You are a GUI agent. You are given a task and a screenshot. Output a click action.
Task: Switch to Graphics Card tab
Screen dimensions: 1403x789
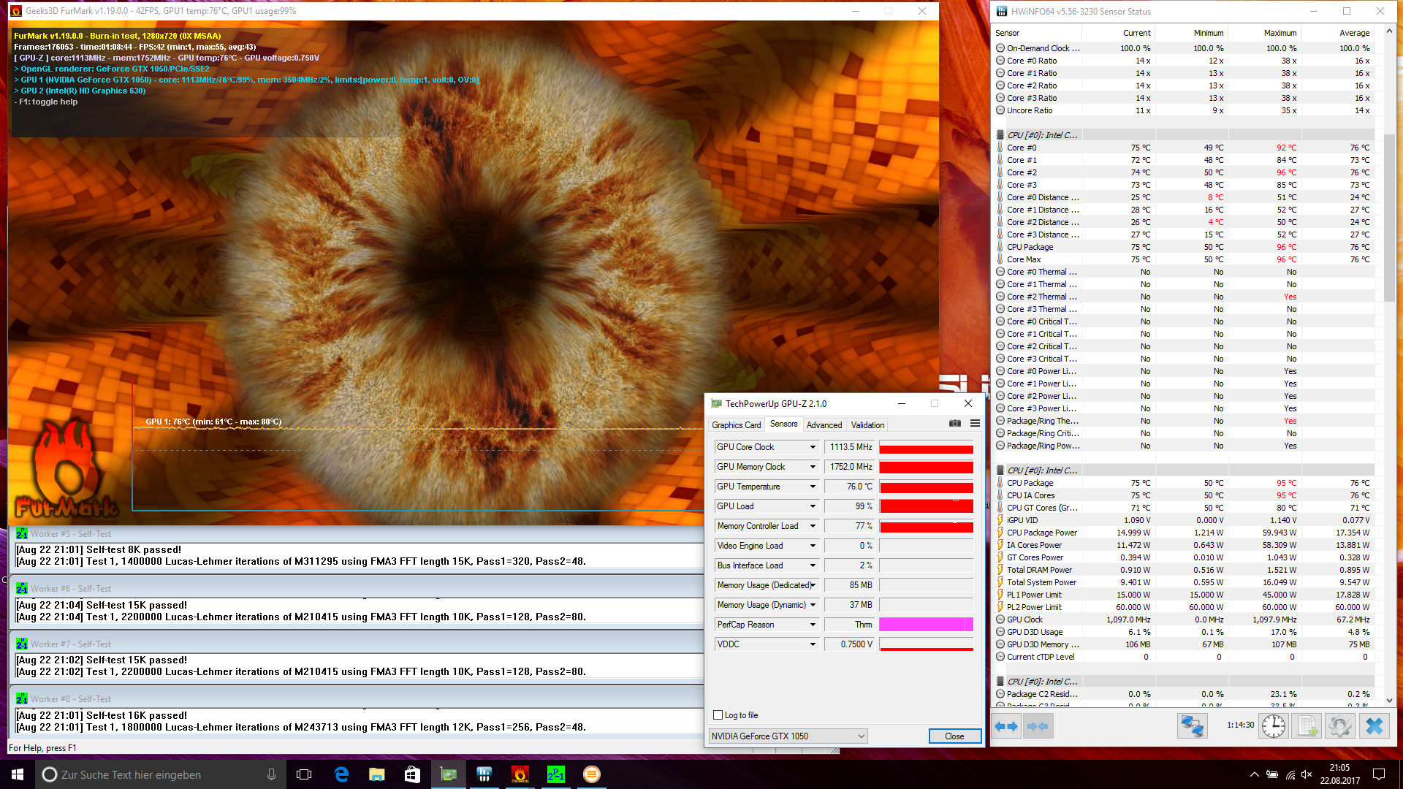736,425
